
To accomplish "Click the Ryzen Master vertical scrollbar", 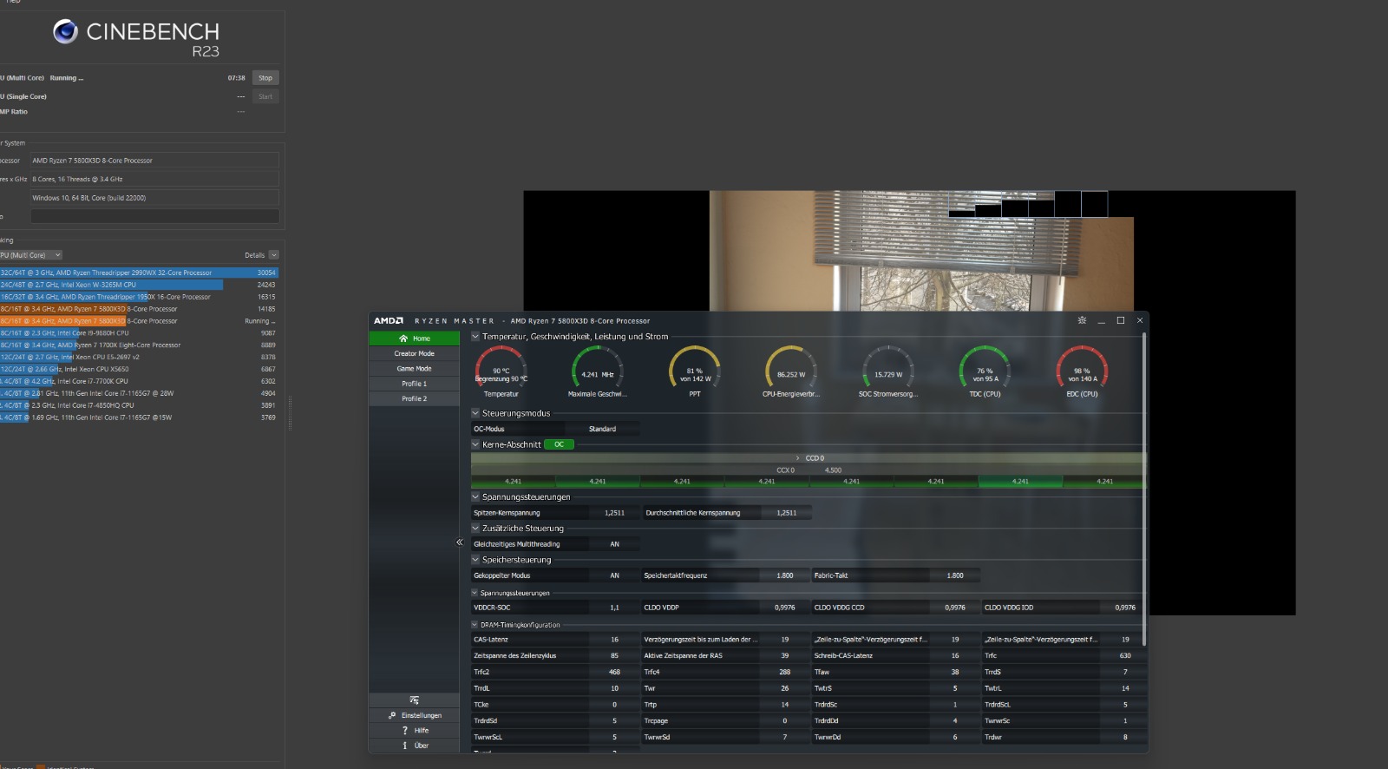I will tap(1144, 489).
